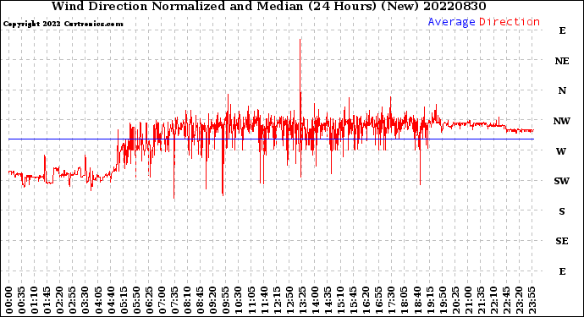This screenshot has width=584, height=317.
Task: Click the copyright notice text
Action: 63,24
